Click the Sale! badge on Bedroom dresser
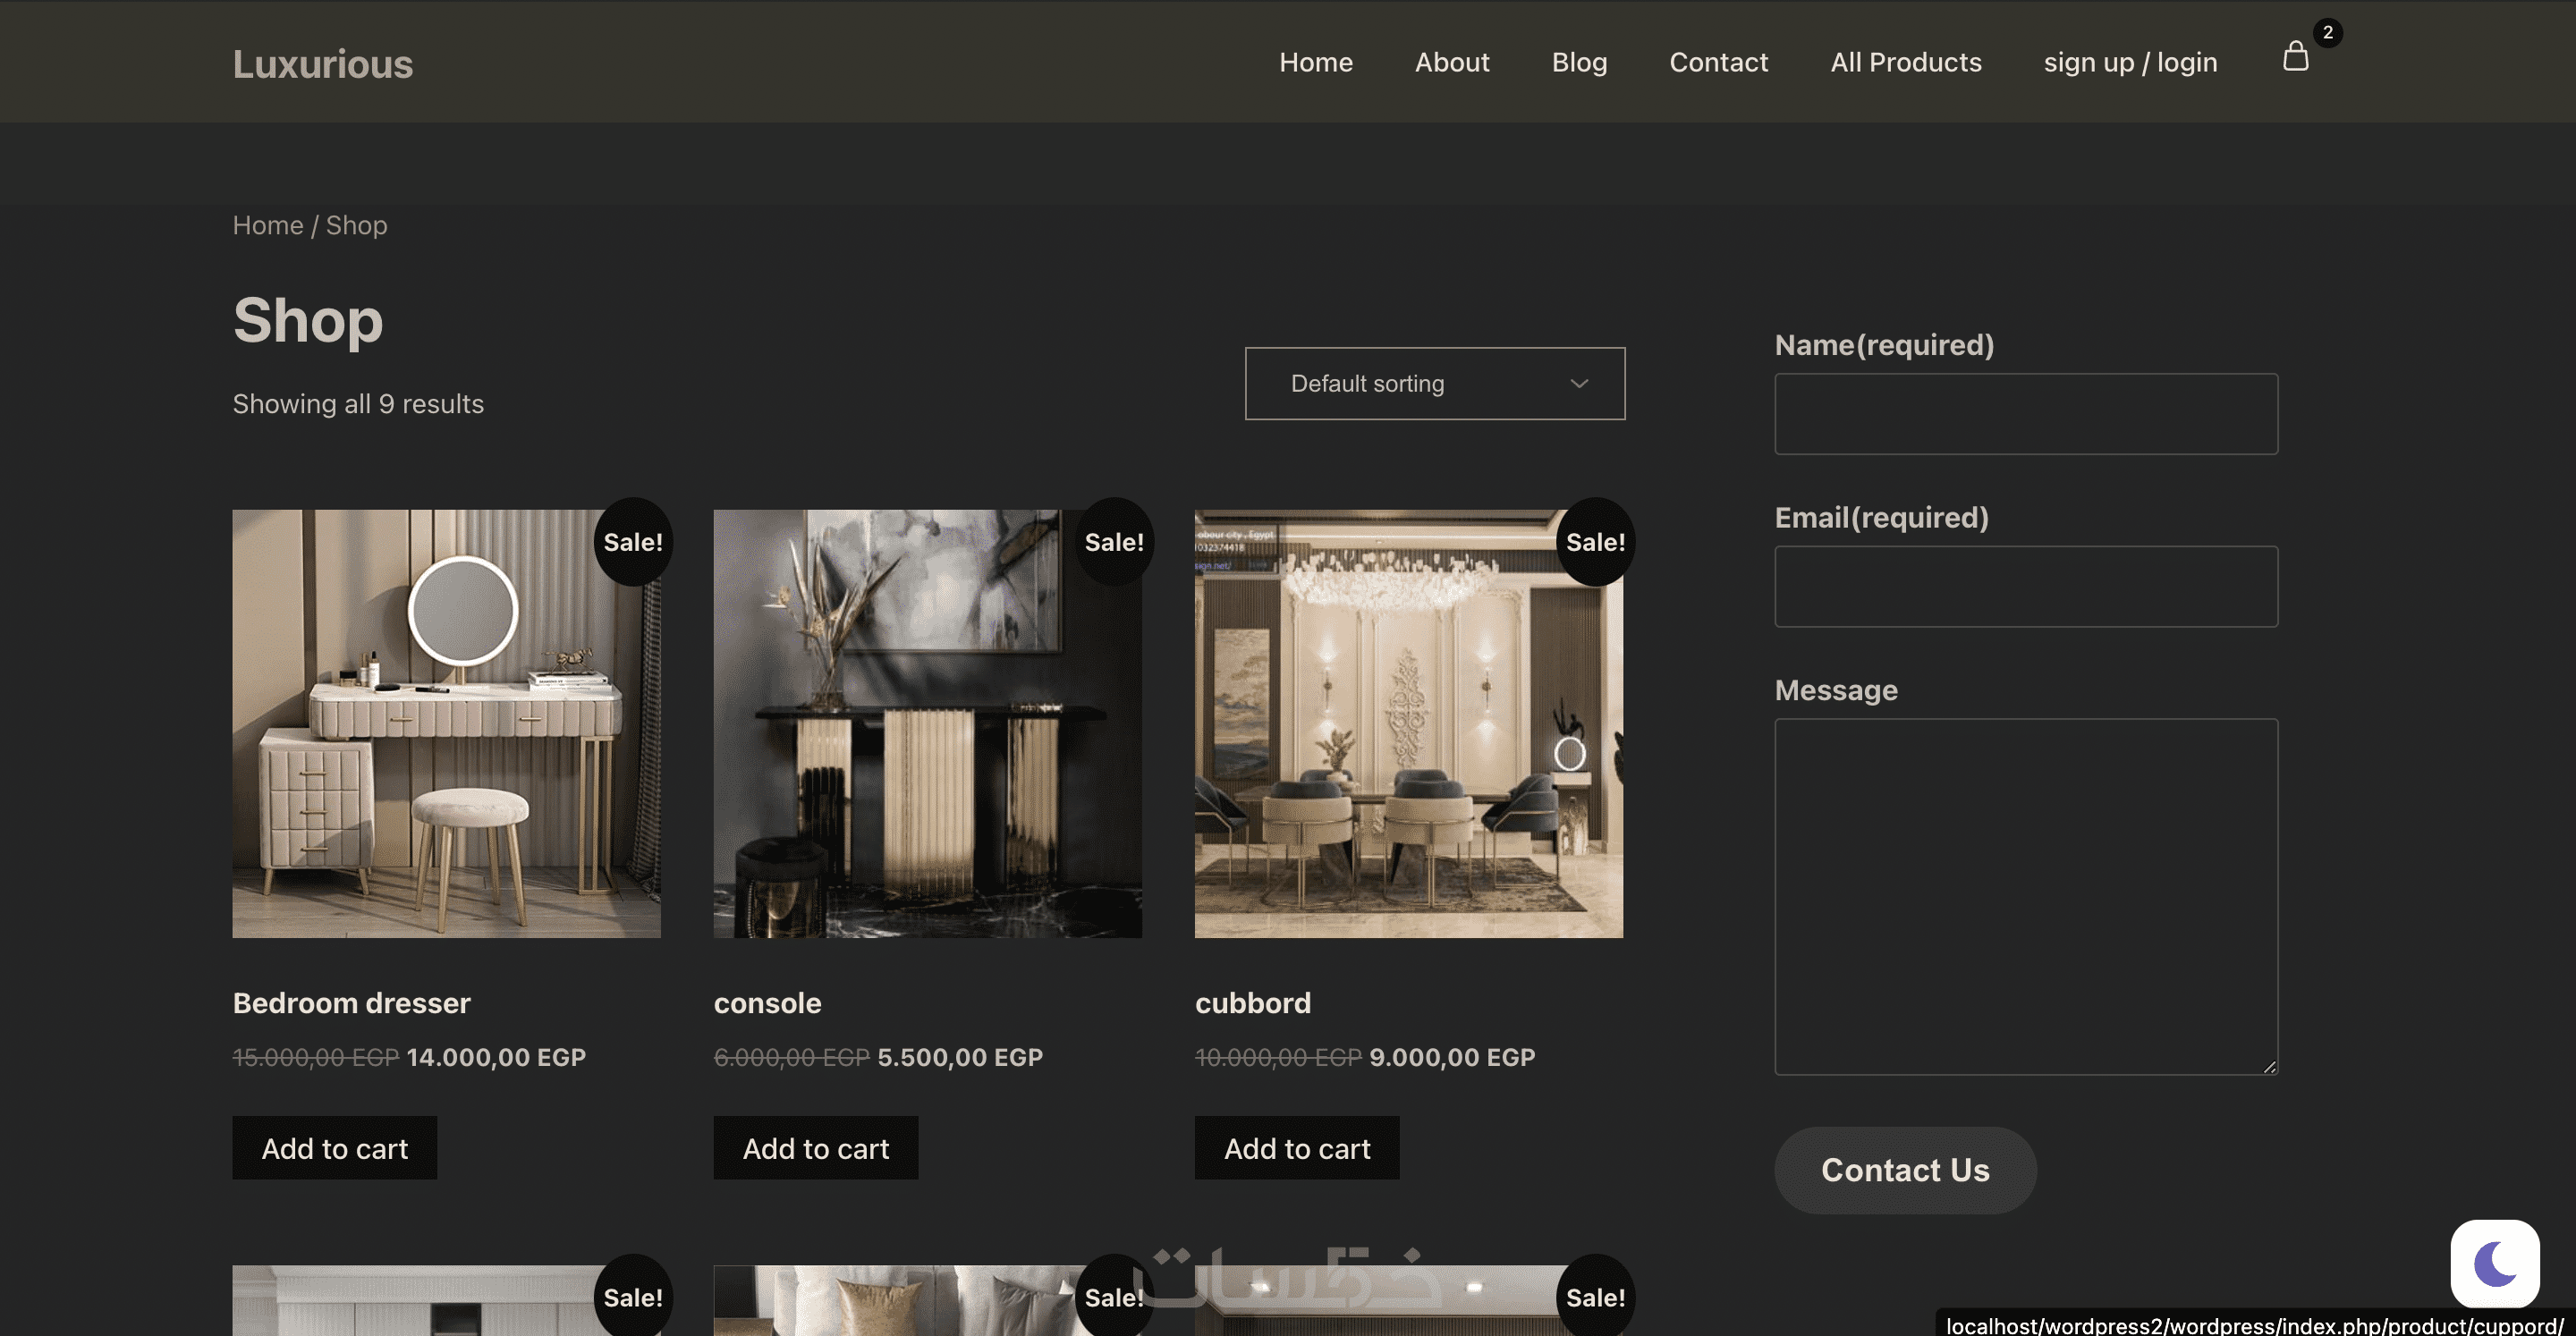 pyautogui.click(x=632, y=542)
